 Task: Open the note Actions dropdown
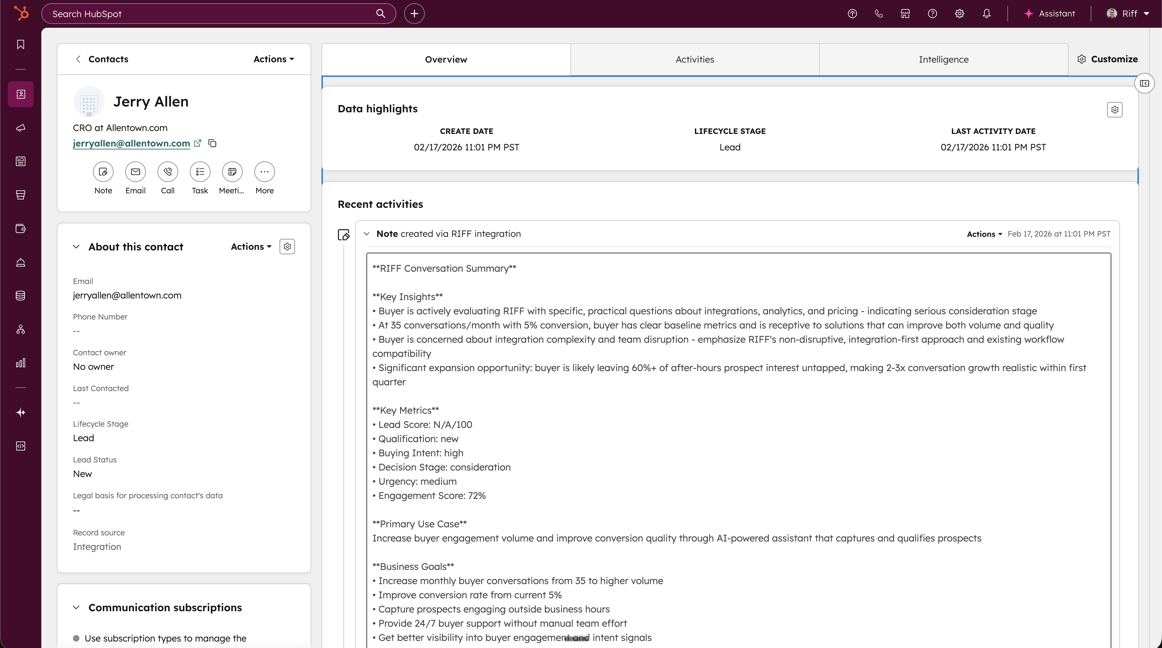[x=984, y=234]
